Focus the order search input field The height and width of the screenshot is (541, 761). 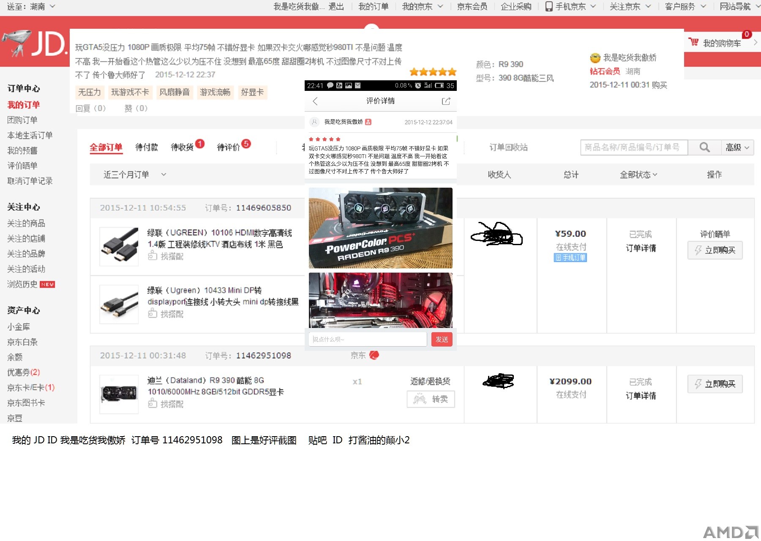click(634, 148)
